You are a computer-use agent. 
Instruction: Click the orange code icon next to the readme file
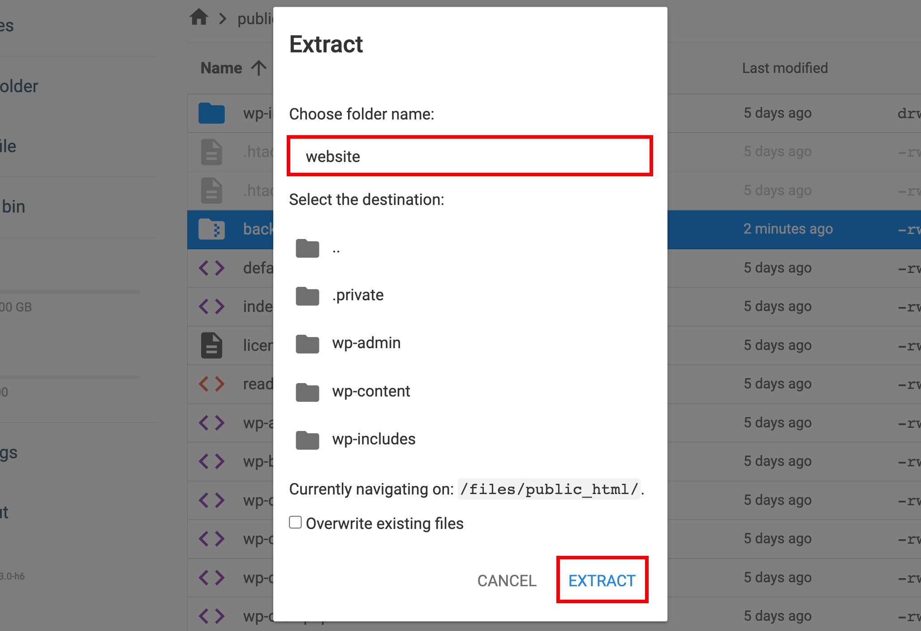coord(211,384)
